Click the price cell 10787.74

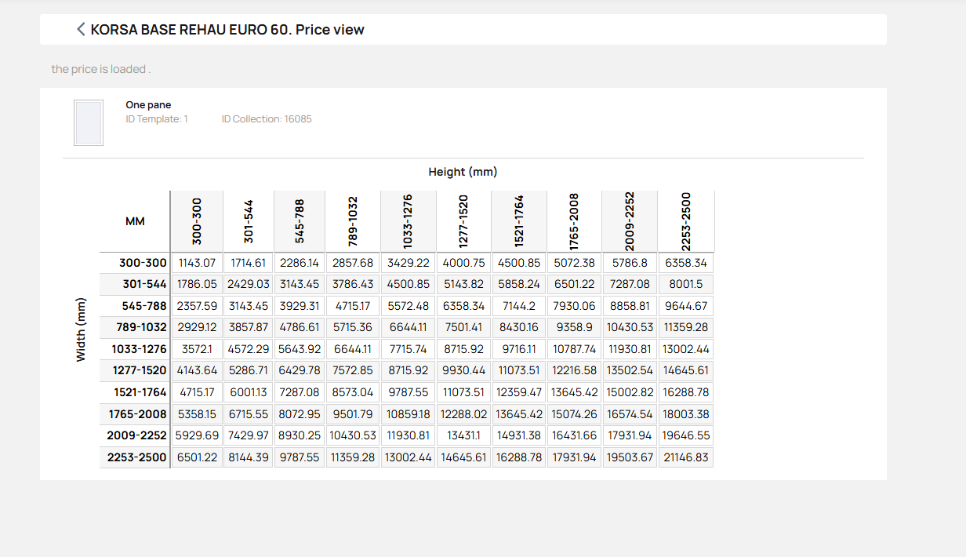574,349
